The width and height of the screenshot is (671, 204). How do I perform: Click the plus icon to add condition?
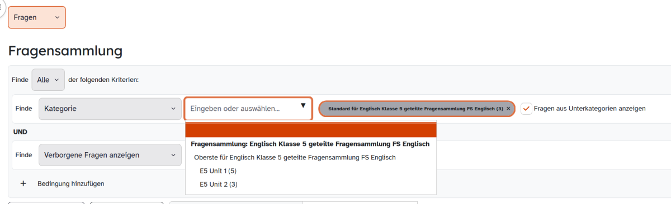click(23, 183)
